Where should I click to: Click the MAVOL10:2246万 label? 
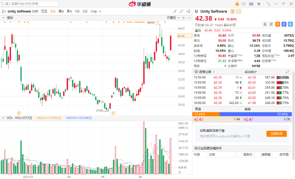[x=79, y=118]
